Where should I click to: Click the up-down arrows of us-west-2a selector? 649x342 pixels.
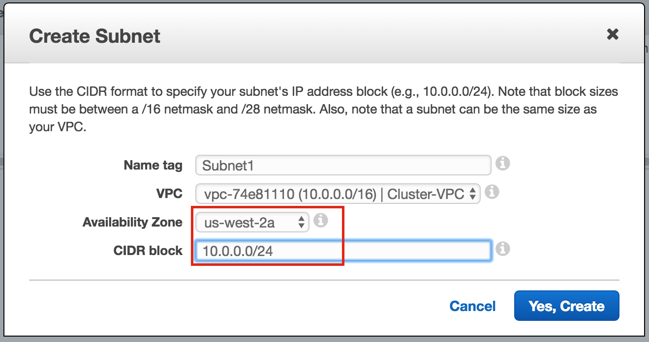301,223
